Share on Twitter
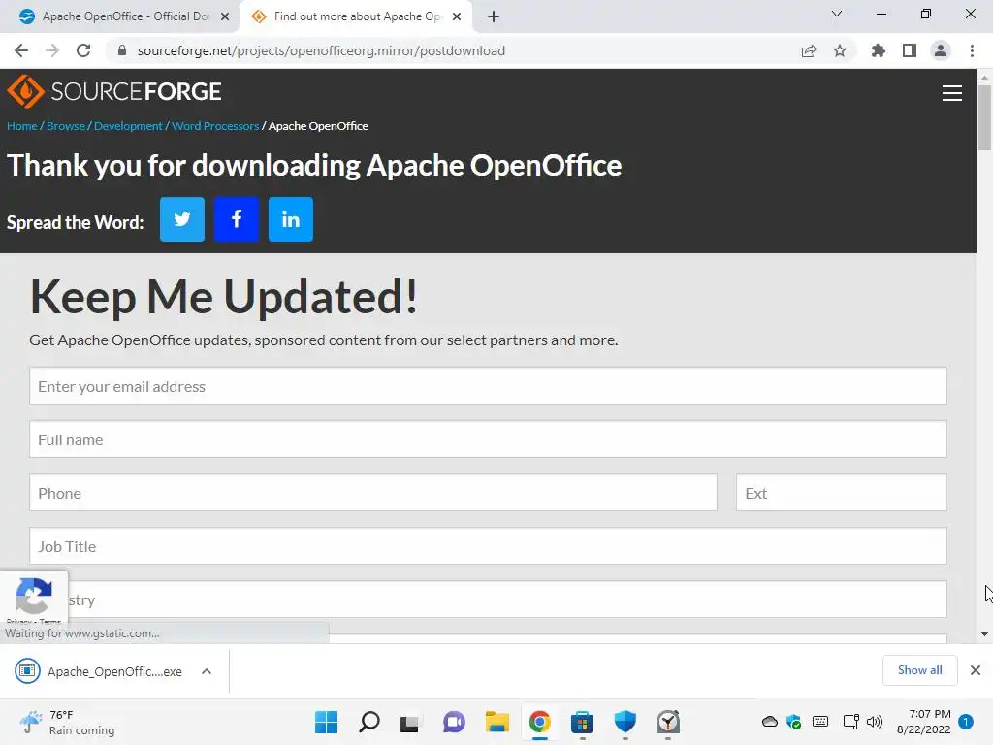The image size is (993, 745). pyautogui.click(x=182, y=219)
